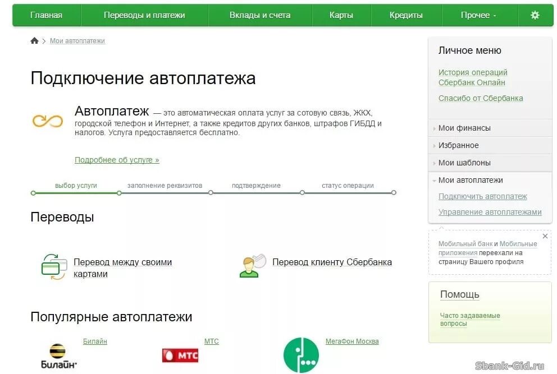Click the Помощь heading link
This screenshot has width=557, height=374.
[x=460, y=294]
